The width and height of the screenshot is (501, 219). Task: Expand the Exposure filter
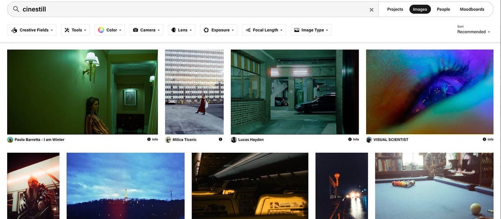219,30
